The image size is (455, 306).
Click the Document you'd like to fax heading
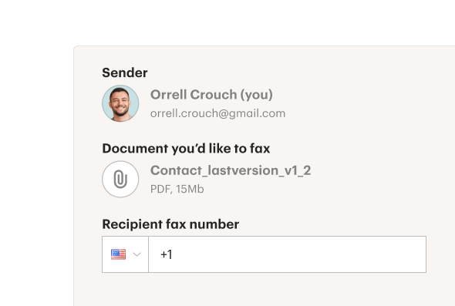pos(186,149)
